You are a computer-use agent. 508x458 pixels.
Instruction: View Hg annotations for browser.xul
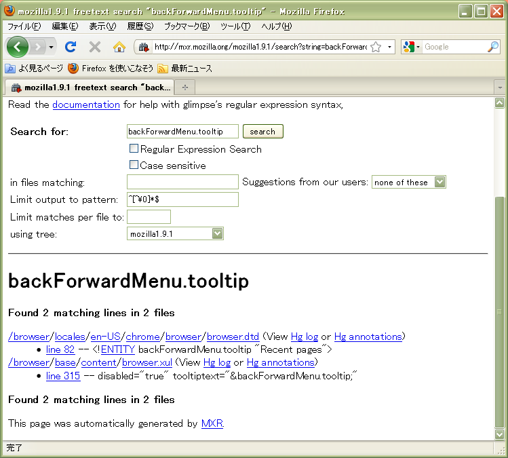pyautogui.click(x=281, y=362)
